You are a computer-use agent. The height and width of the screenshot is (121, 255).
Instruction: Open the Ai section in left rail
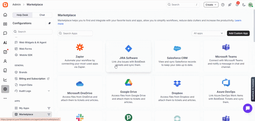point(5,43)
